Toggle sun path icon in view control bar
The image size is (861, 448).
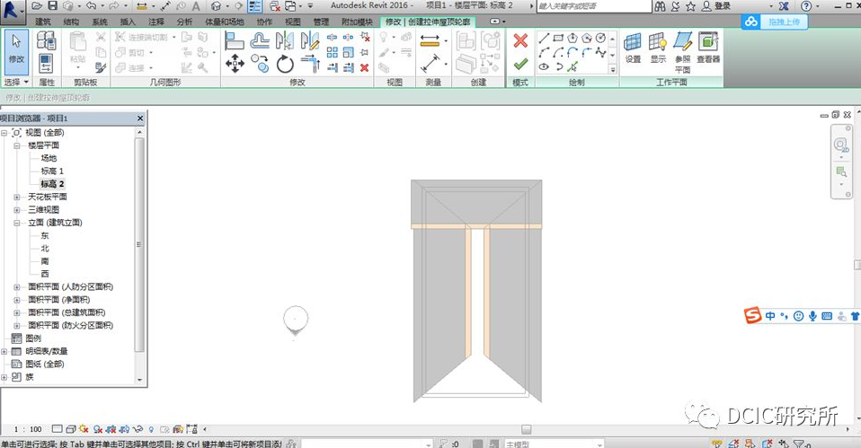pyautogui.click(x=84, y=429)
